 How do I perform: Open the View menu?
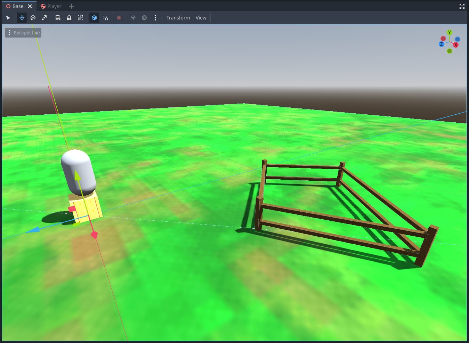click(201, 18)
